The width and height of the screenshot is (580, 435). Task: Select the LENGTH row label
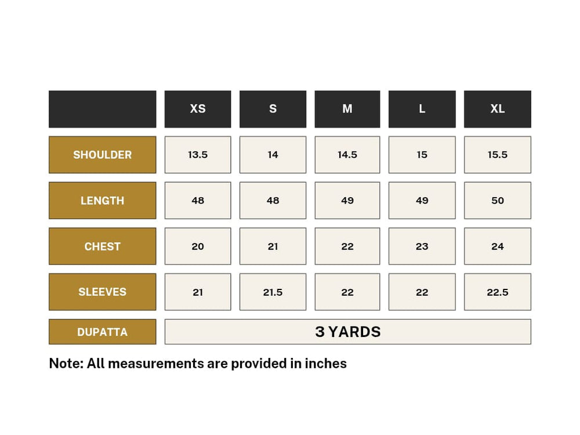(102, 201)
